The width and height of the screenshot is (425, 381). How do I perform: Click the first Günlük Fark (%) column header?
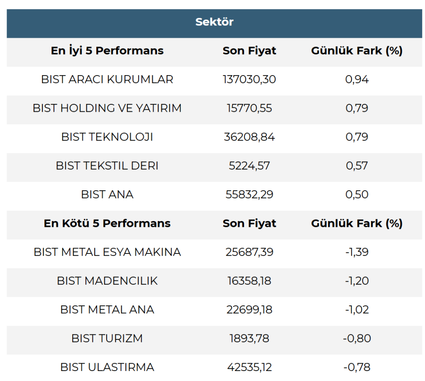point(357,51)
